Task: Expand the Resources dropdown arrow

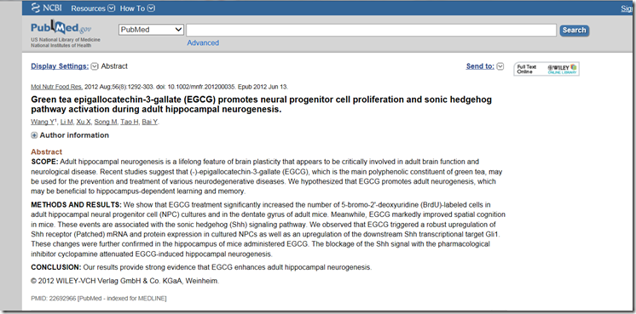Action: pos(112,9)
